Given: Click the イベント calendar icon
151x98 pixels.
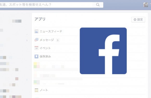Looking at the screenshot, I should pyautogui.click(x=36, y=48).
